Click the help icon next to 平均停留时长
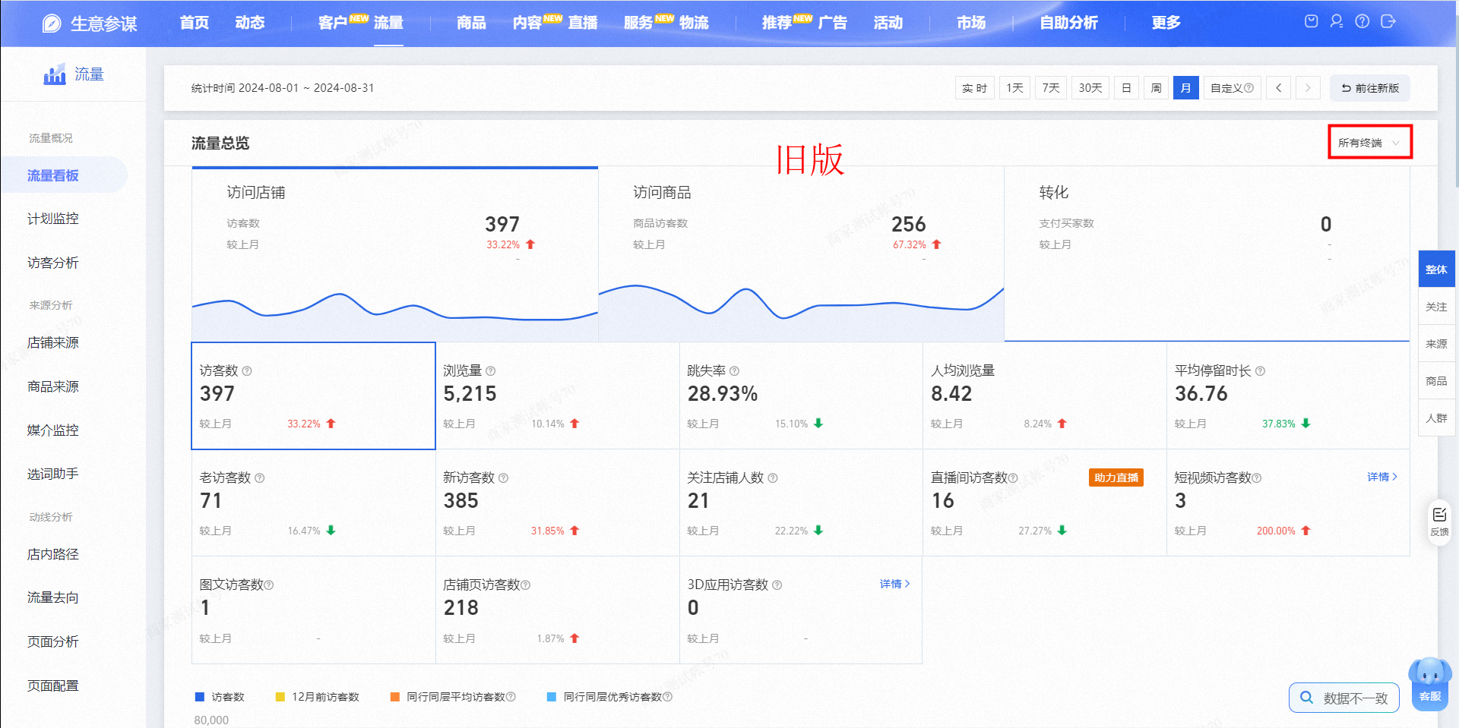 coord(1260,371)
